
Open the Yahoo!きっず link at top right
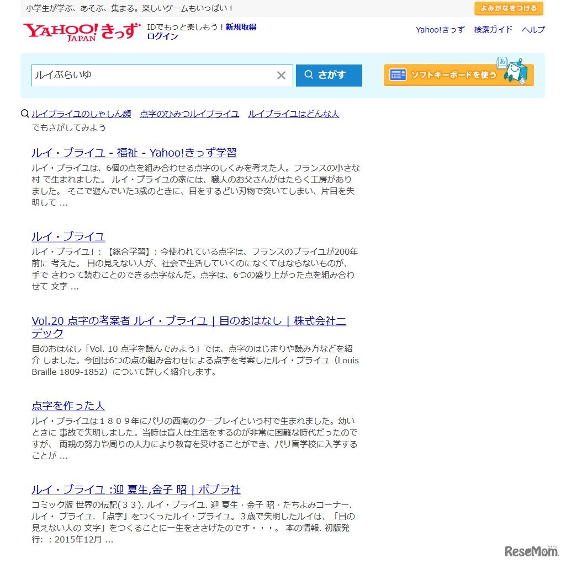(440, 30)
